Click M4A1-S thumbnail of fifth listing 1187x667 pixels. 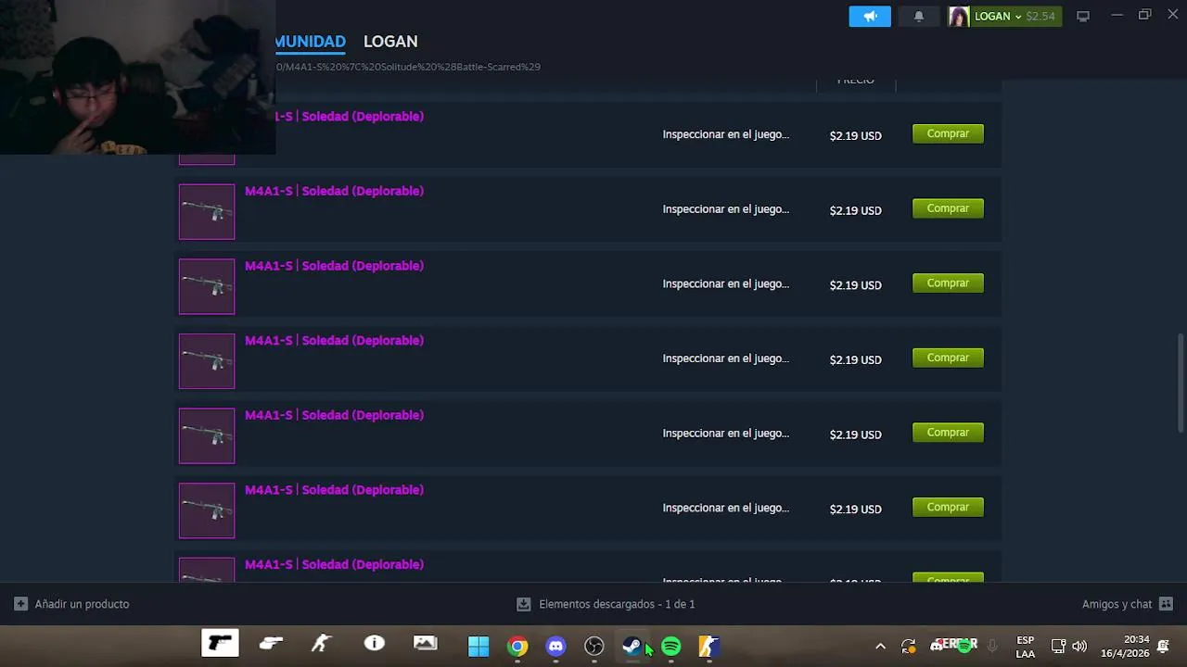[207, 436]
